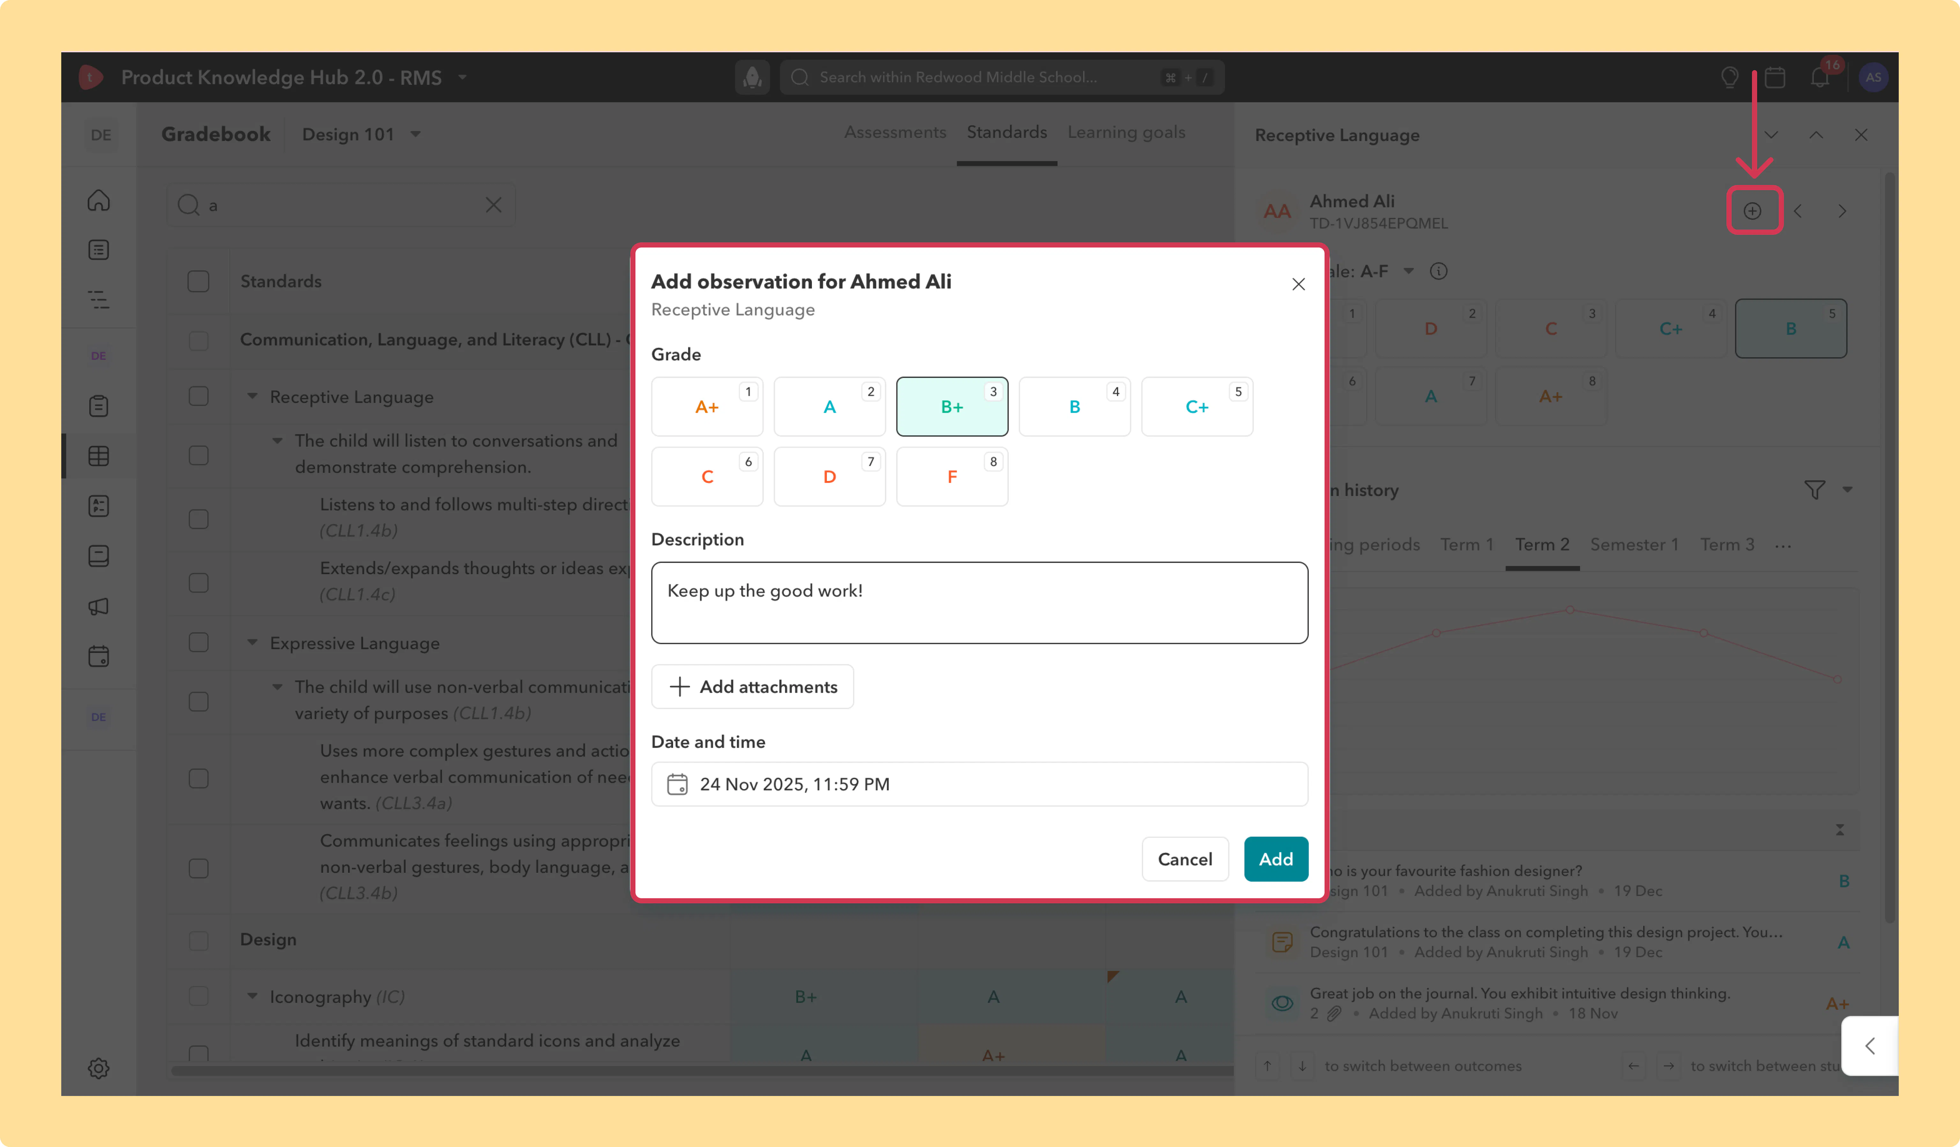Open the calendar icon in the left sidebar
The height and width of the screenshot is (1147, 1960).
click(x=99, y=656)
